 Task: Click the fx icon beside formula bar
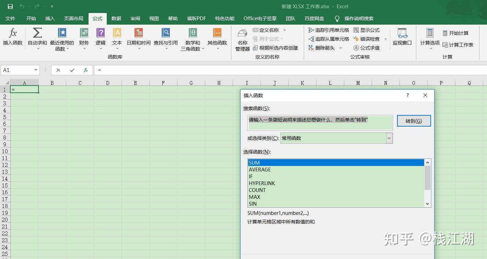[x=86, y=70]
